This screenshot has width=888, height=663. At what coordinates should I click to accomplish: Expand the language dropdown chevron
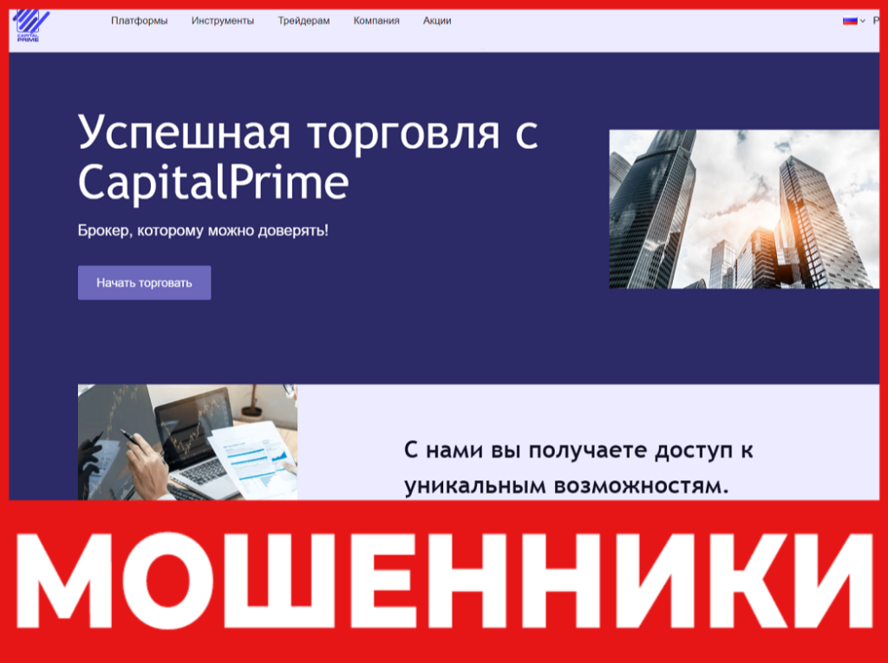pyautogui.click(x=861, y=19)
